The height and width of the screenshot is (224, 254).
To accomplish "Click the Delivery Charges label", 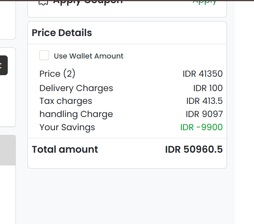I will tap(76, 88).
